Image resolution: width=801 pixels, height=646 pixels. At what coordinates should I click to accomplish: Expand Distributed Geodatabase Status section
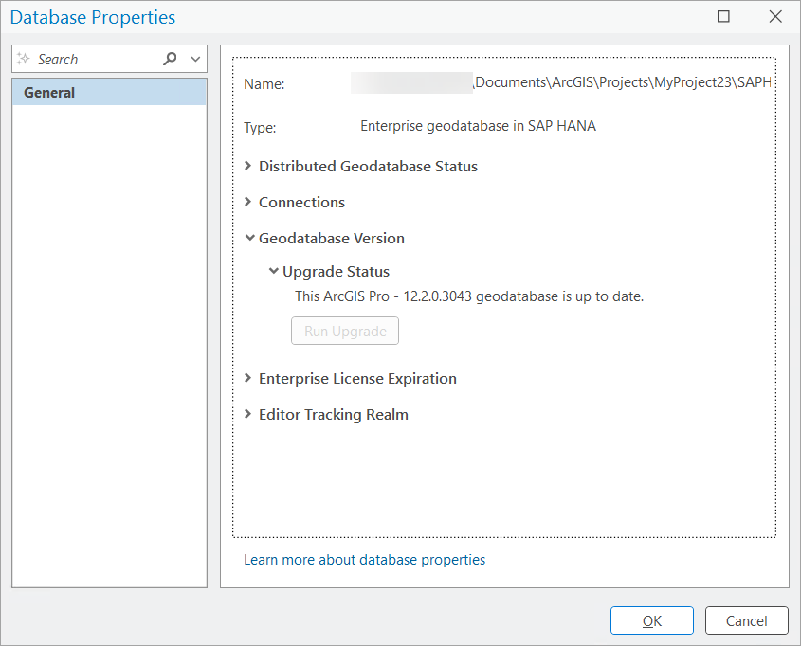247,166
